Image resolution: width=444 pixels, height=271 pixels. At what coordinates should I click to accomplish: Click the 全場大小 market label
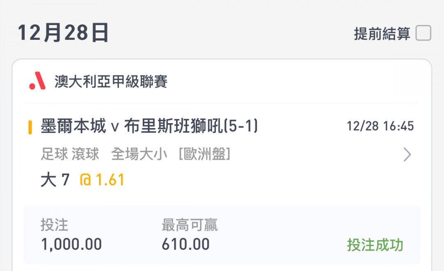point(139,154)
